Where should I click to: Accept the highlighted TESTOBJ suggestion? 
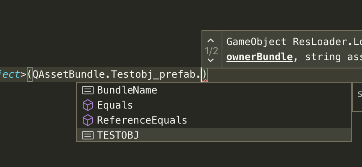214,135
